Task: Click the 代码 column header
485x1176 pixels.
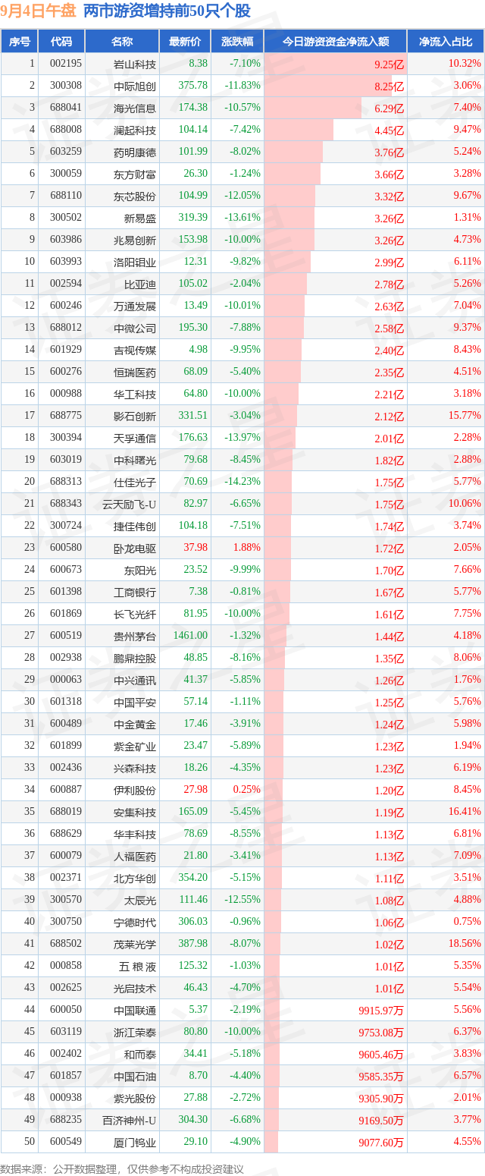Action: 62,42
